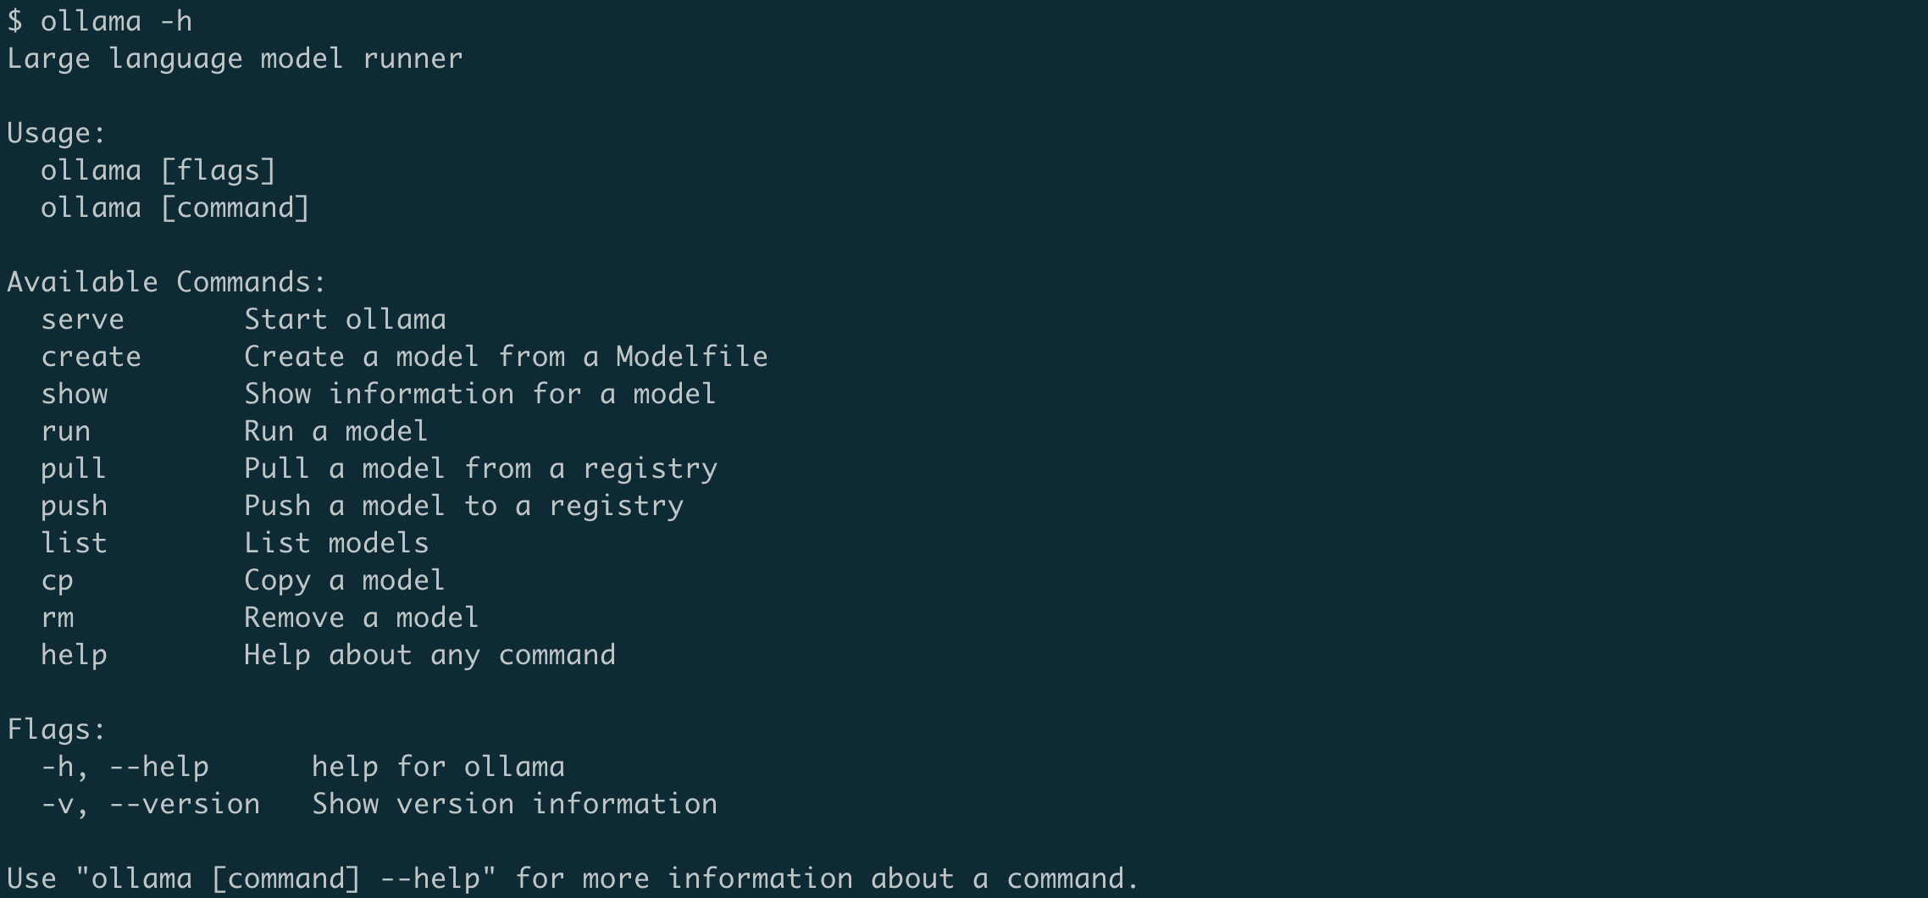Click the 'Create a model from a Modelfile' description
Image resolution: width=1928 pixels, height=898 pixels.
506,357
